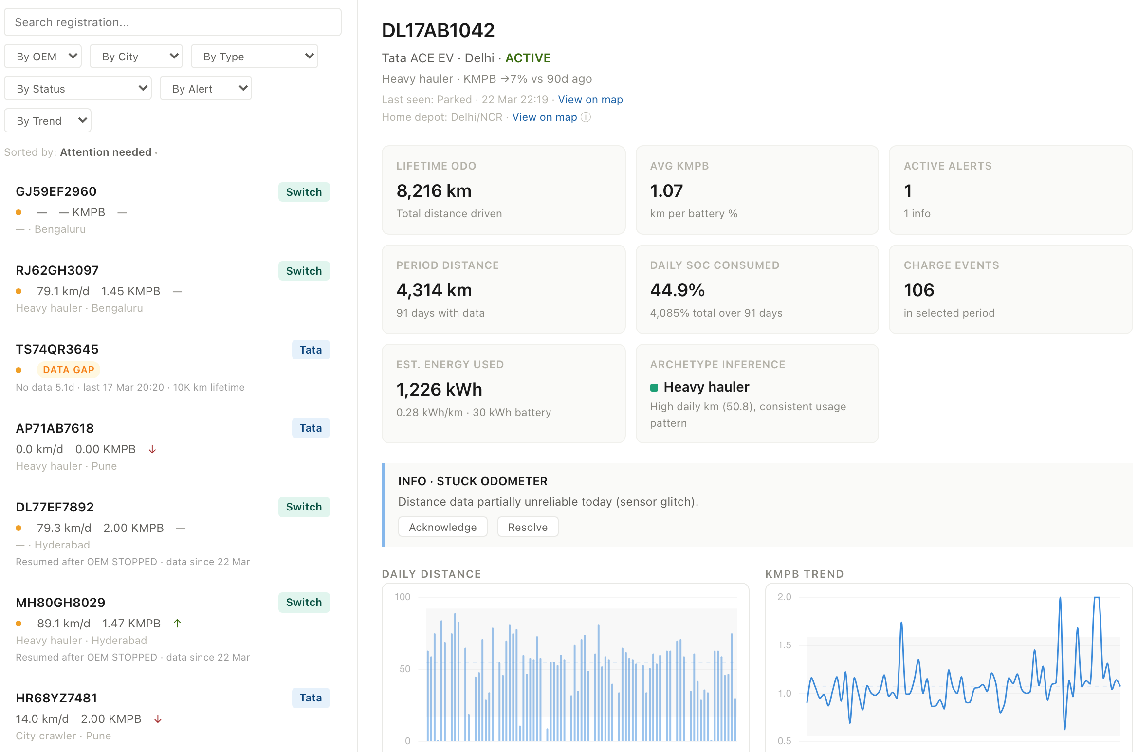Open Last seen View on map link
The width and height of the screenshot is (1137, 756).
click(x=590, y=100)
